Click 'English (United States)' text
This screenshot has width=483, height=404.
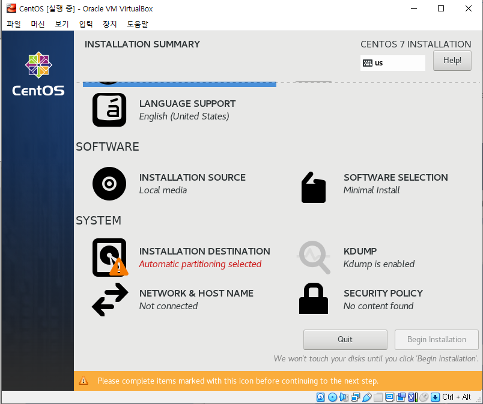(x=184, y=116)
